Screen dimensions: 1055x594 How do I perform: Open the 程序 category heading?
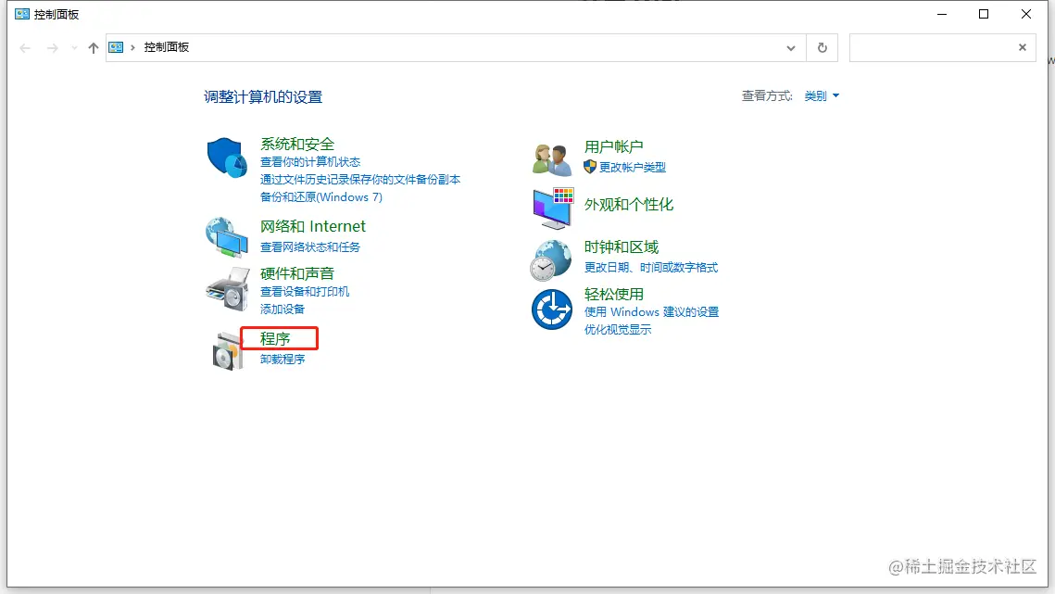pyautogui.click(x=275, y=339)
